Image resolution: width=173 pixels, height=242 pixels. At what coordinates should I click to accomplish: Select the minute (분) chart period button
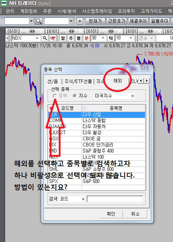pos(87,38)
